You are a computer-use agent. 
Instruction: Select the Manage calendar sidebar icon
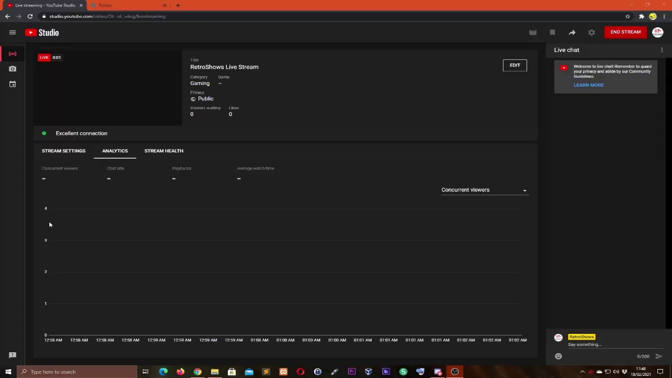[x=13, y=84]
